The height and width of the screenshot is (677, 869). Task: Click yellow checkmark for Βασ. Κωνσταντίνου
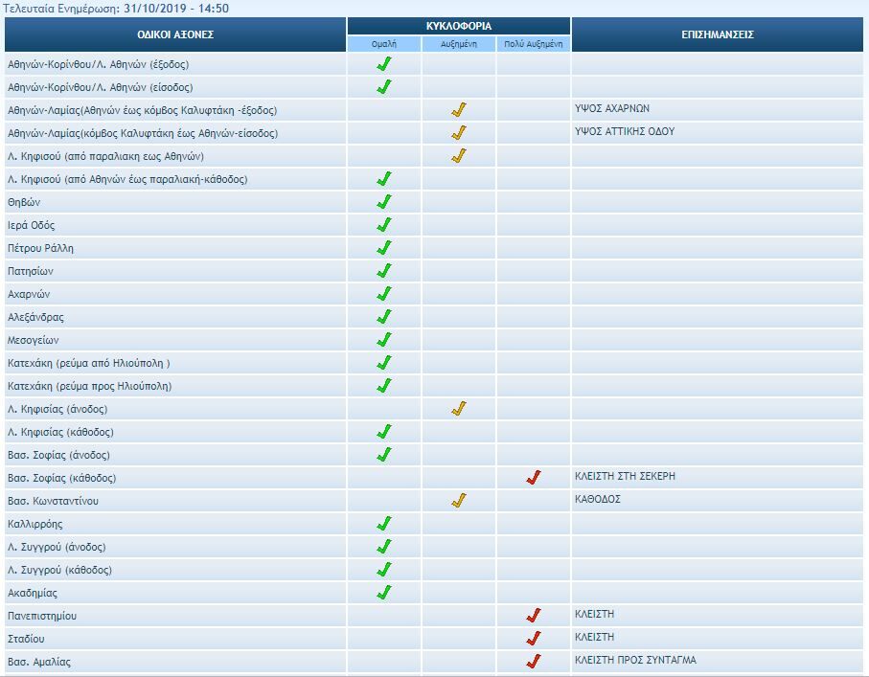tap(459, 501)
